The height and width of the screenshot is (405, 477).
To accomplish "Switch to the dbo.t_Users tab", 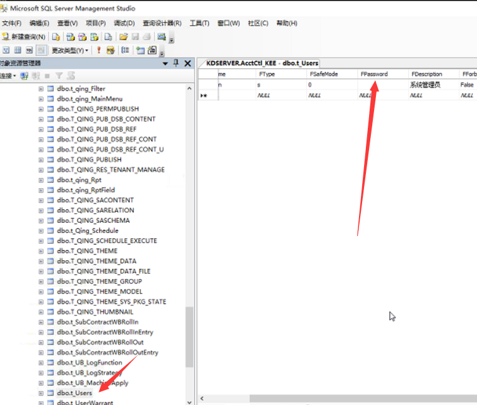I will (x=263, y=63).
